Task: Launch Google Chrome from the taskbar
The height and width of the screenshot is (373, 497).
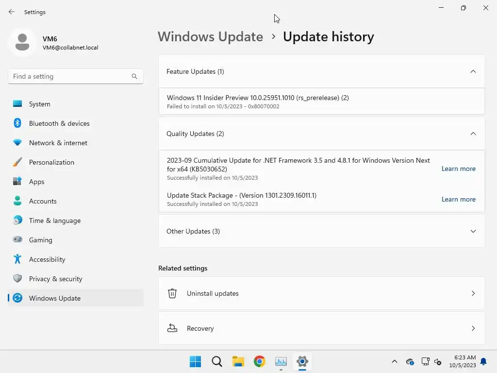Action: 259,361
